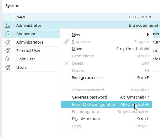Sort by the DESCRIPTION column header
The width and height of the screenshot is (160, 137).
coord(143,17)
